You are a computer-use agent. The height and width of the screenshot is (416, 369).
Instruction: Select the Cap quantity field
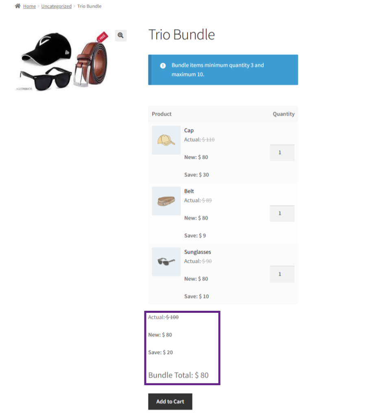pyautogui.click(x=282, y=153)
